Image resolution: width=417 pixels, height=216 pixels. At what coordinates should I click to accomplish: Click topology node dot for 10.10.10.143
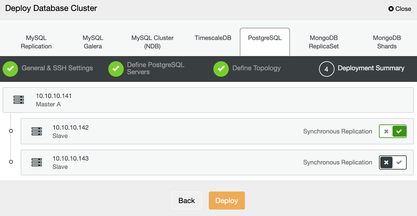pyautogui.click(x=11, y=162)
